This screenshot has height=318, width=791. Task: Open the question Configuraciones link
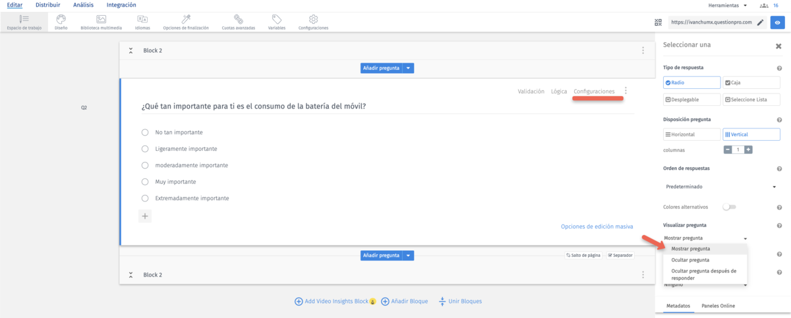coord(594,92)
